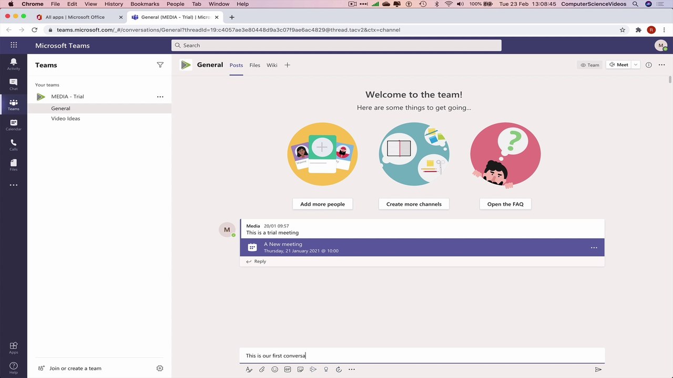Screen dimensions: 673x378
Task: Click the Attach paperclip icon
Action: coord(262,370)
